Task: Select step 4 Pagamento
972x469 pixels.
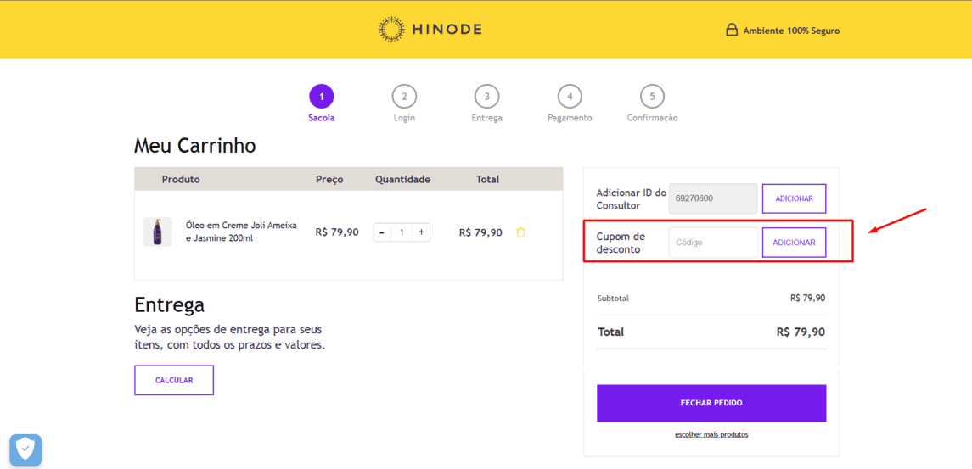Action: coord(570,103)
